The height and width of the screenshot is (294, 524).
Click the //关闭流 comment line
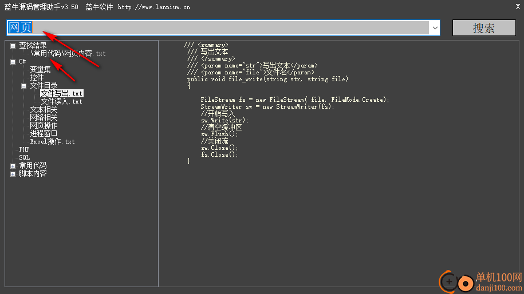(x=214, y=141)
